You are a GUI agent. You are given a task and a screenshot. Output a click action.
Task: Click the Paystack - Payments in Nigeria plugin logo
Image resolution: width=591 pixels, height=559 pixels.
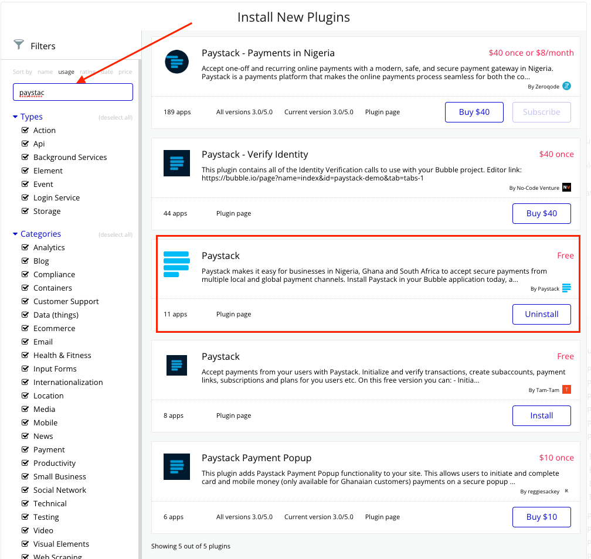(176, 62)
